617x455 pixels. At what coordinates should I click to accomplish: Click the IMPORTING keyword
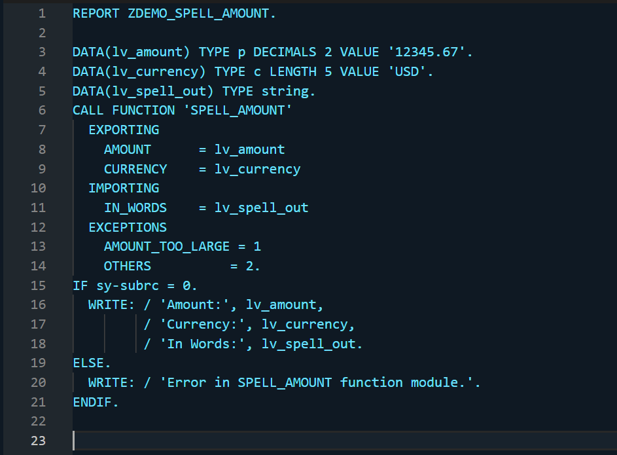[124, 188]
